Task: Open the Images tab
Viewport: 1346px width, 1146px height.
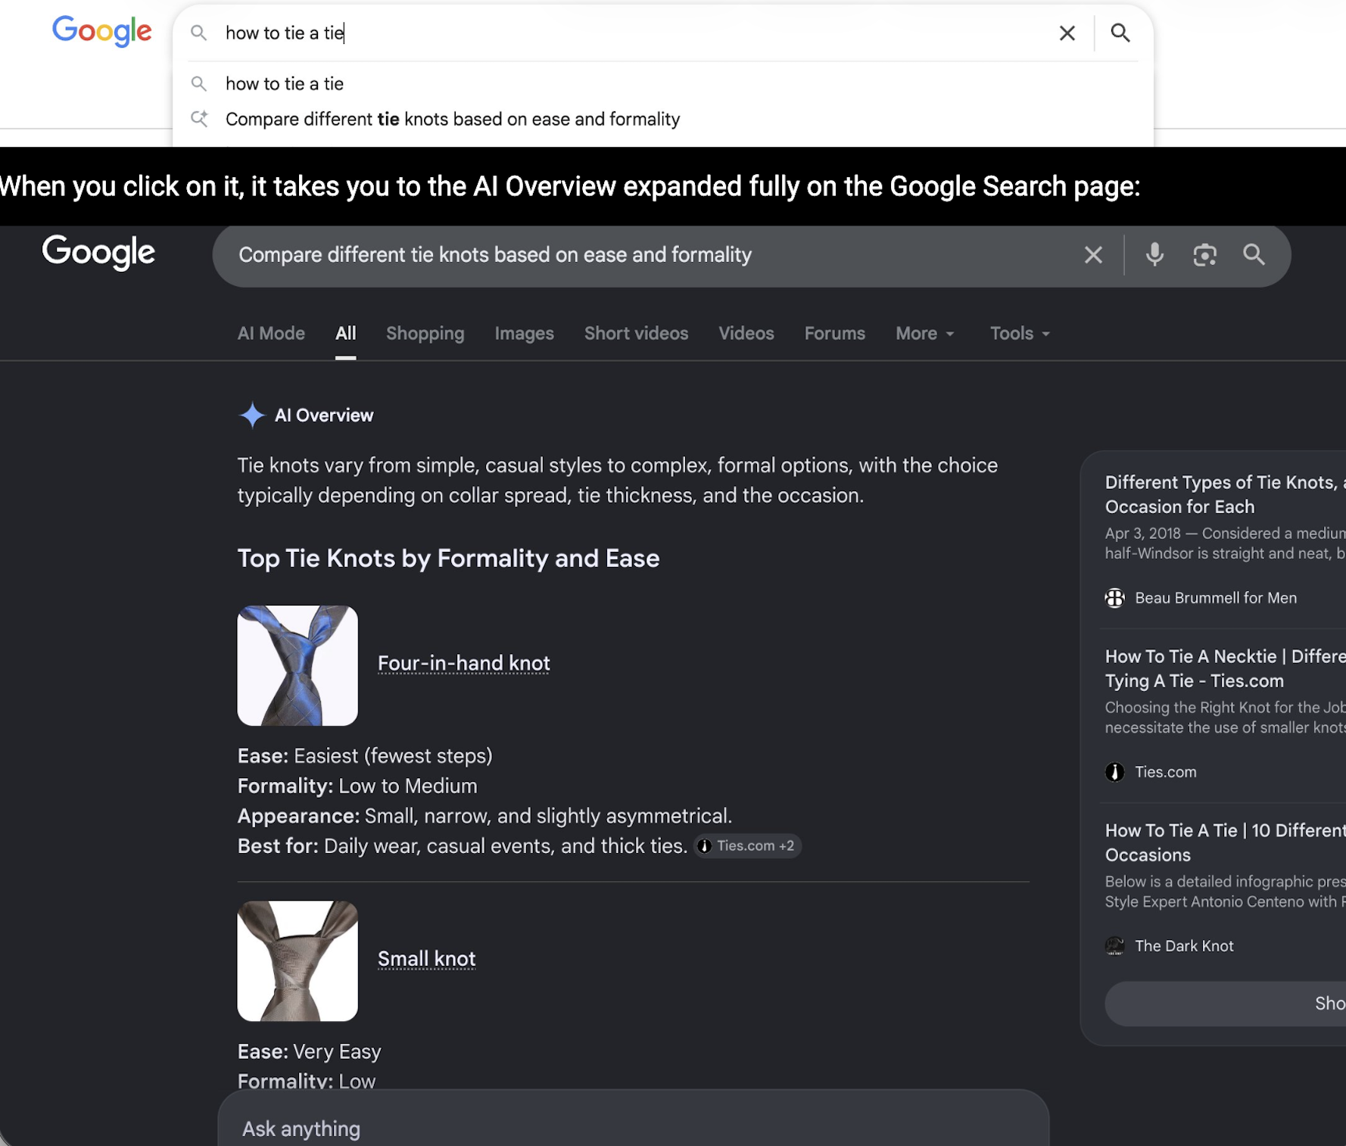Action: (525, 334)
